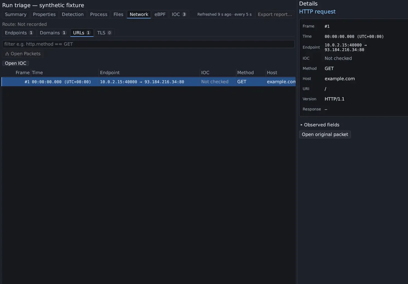Click the HTTP request heading link
Image resolution: width=408 pixels, height=284 pixels.
(317, 12)
